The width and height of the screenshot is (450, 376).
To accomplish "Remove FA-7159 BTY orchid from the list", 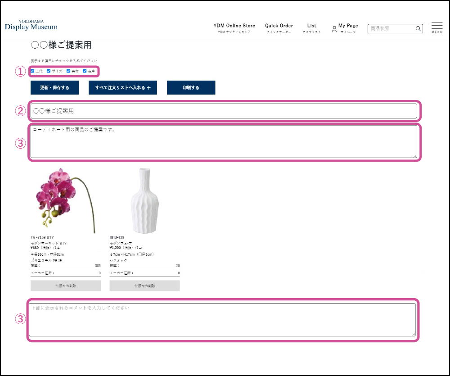I will click(66, 286).
